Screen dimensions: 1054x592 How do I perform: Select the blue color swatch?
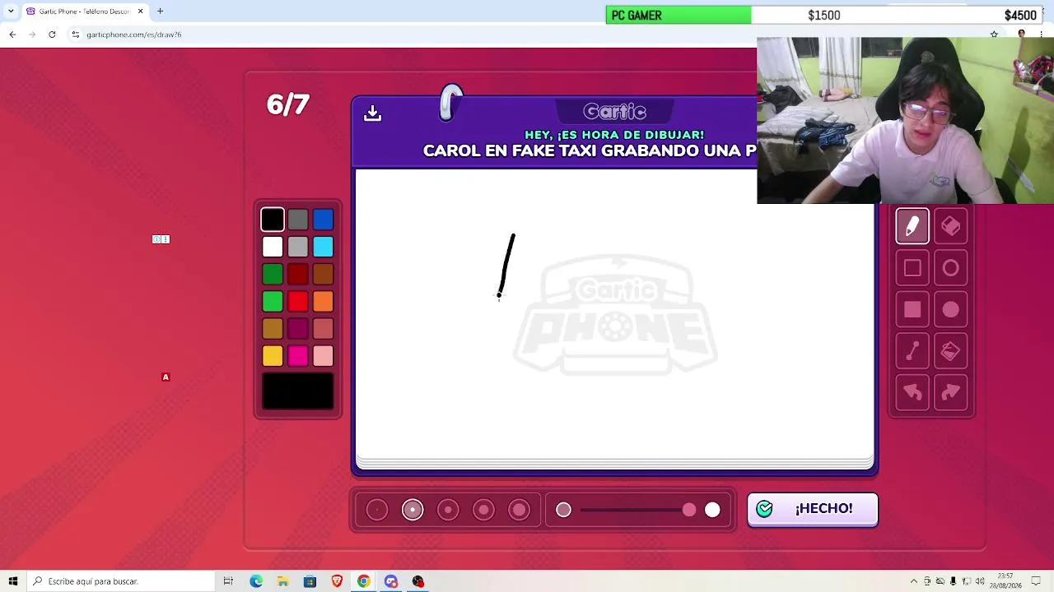tap(323, 220)
